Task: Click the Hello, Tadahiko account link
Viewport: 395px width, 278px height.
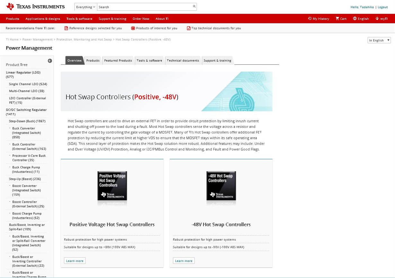Action: 362,7
